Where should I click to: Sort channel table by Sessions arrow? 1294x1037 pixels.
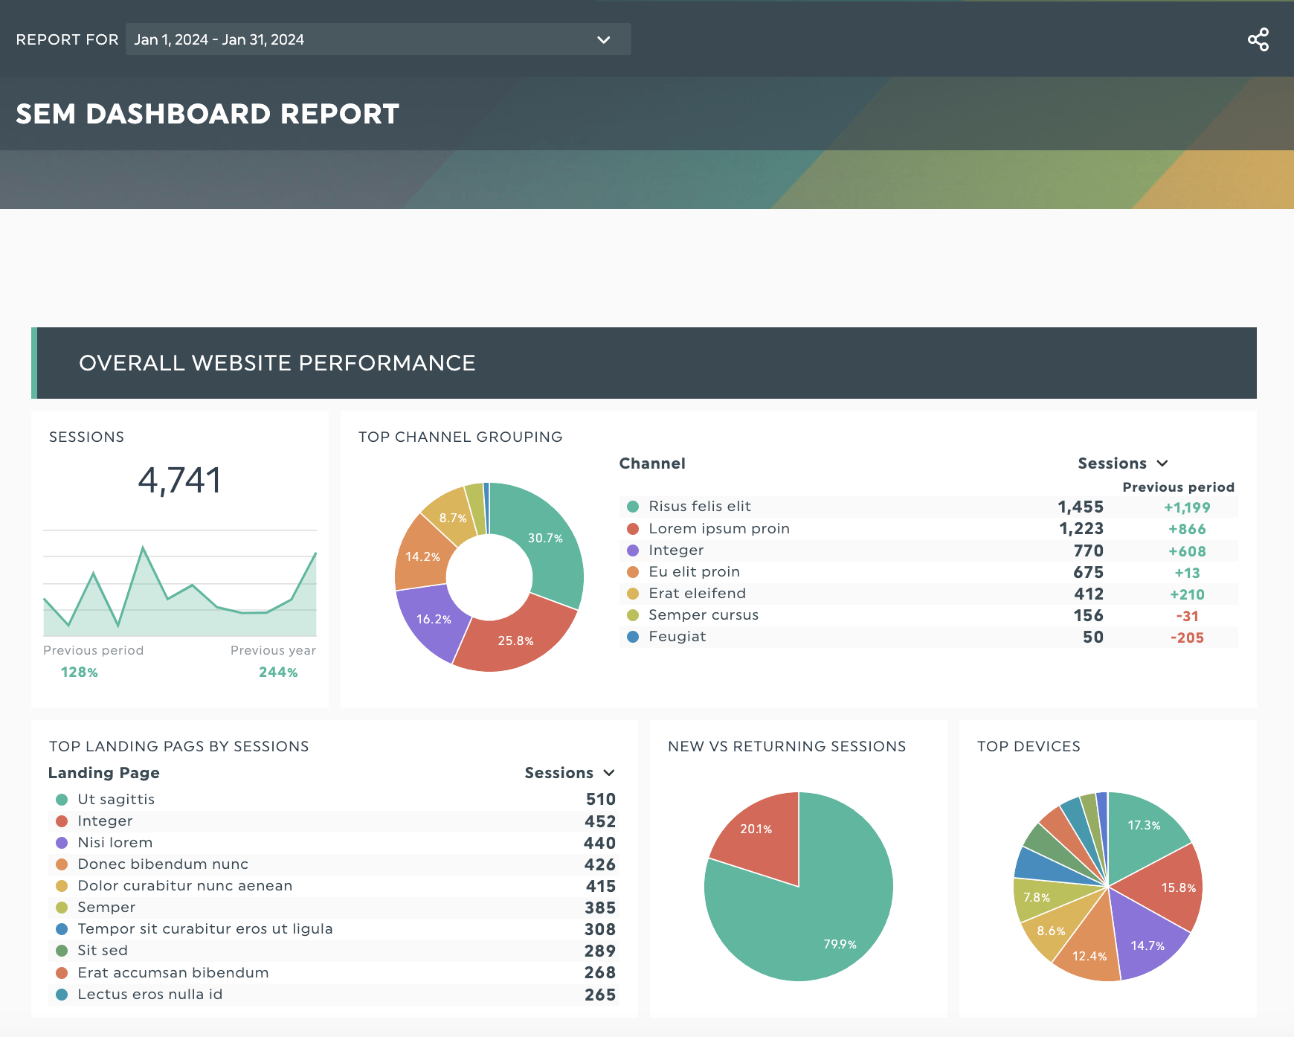[1162, 463]
